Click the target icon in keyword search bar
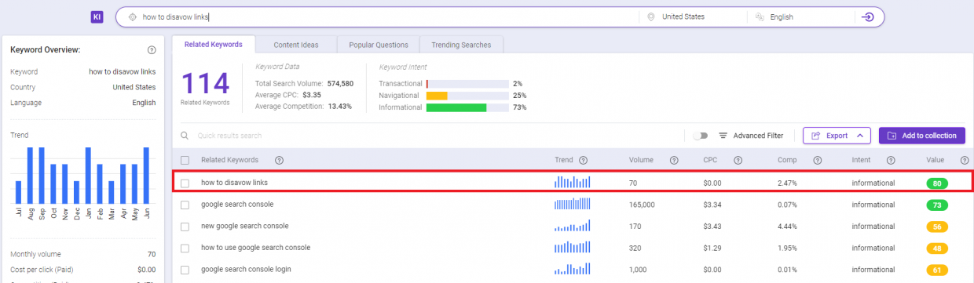Image resolution: width=974 pixels, height=283 pixels. (x=132, y=16)
